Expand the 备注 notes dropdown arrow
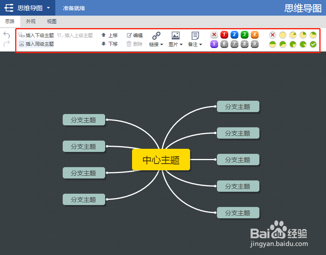Image resolution: width=326 pixels, height=255 pixels. tap(200, 44)
